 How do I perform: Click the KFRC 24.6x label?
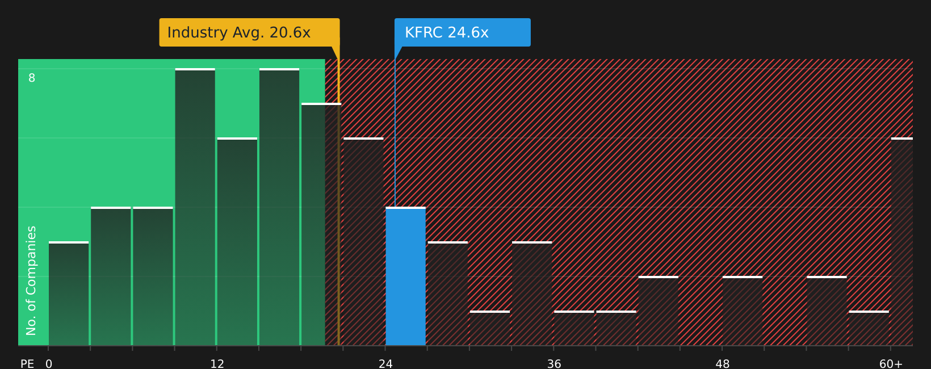(x=463, y=32)
